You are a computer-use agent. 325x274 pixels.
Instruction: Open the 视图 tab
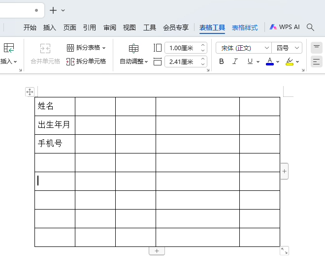point(130,28)
